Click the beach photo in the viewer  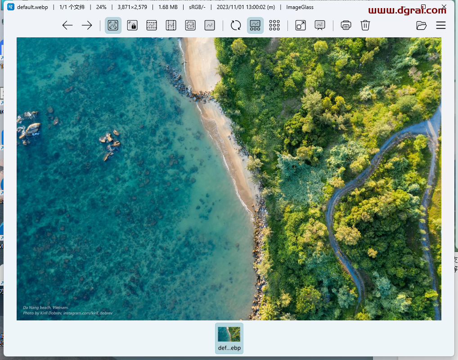coord(229,179)
